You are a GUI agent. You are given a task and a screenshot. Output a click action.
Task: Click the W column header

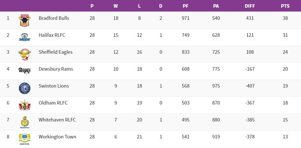(x=116, y=6)
